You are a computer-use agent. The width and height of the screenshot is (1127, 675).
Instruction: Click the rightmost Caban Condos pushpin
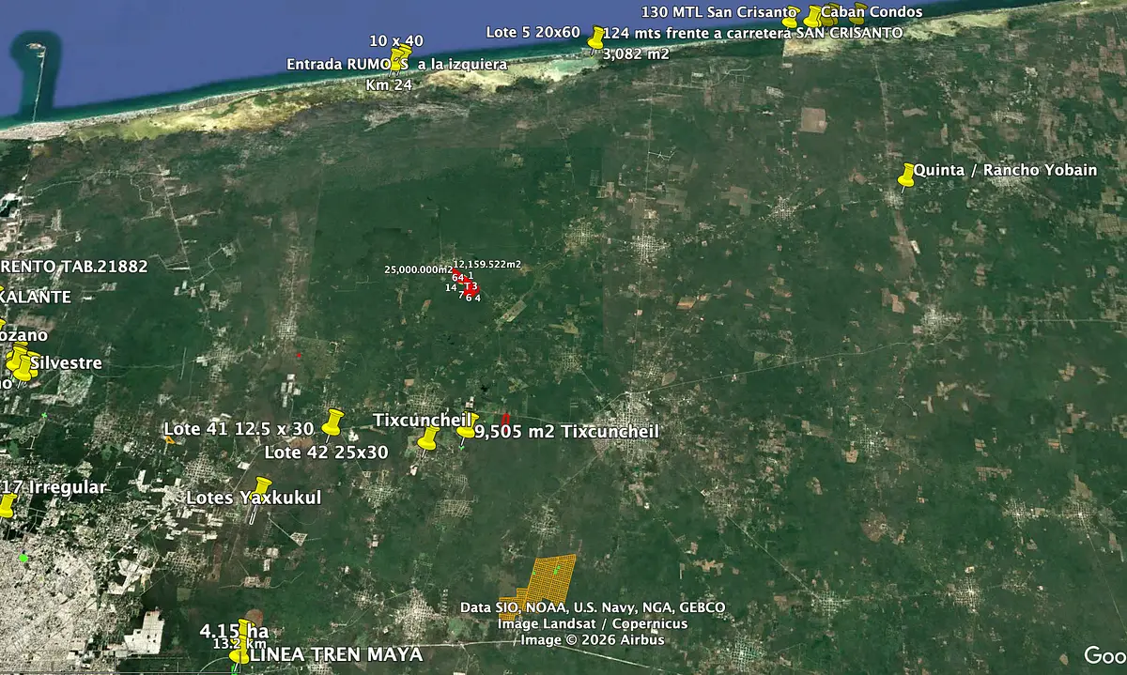pos(857,15)
